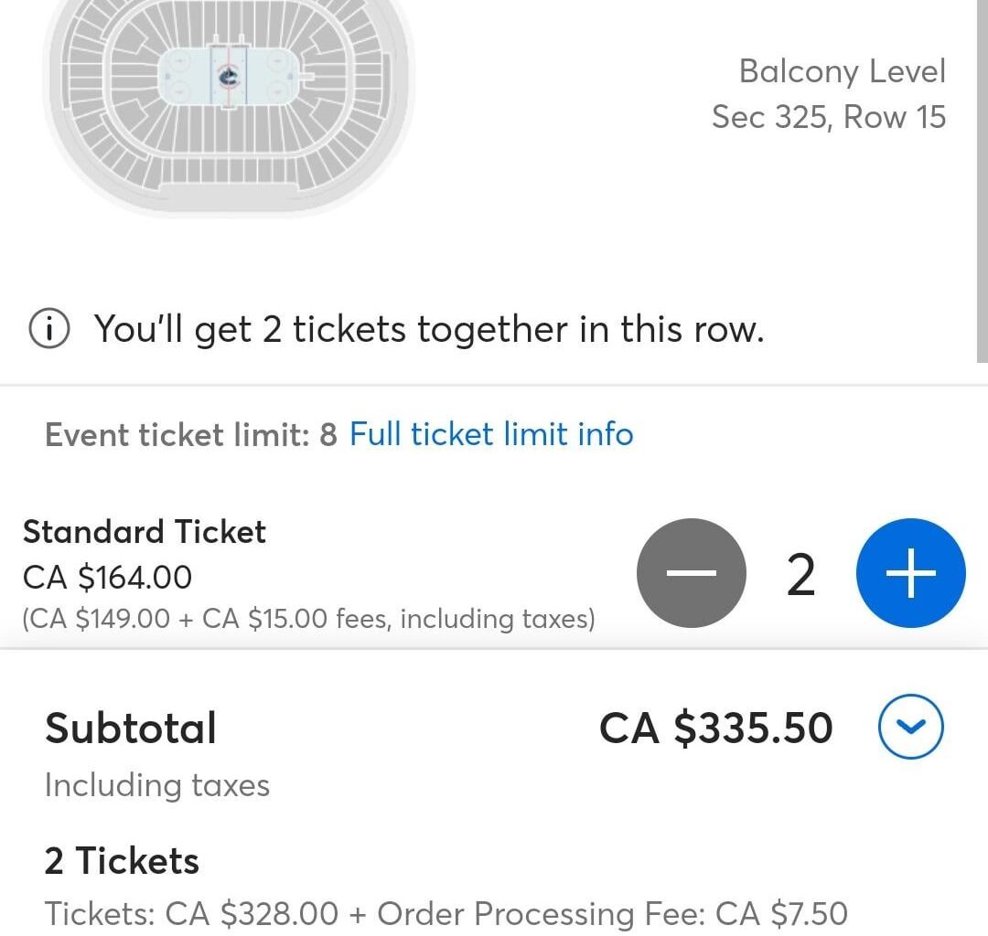Click the tickets together in this row message

(428, 330)
